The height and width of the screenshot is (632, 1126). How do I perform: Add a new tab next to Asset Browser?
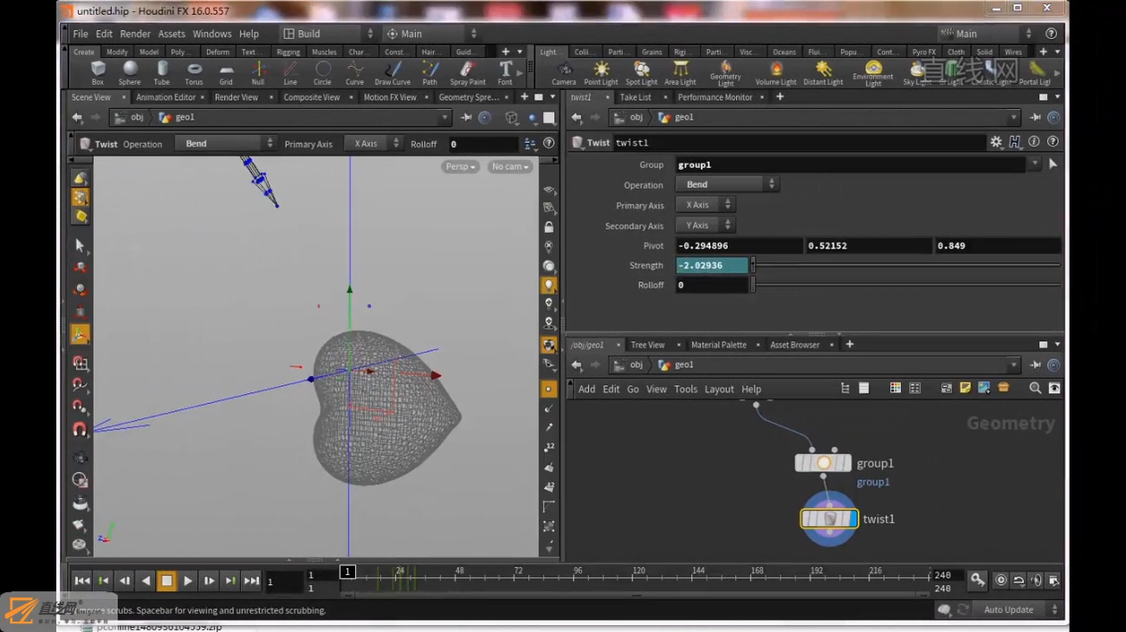click(x=850, y=345)
